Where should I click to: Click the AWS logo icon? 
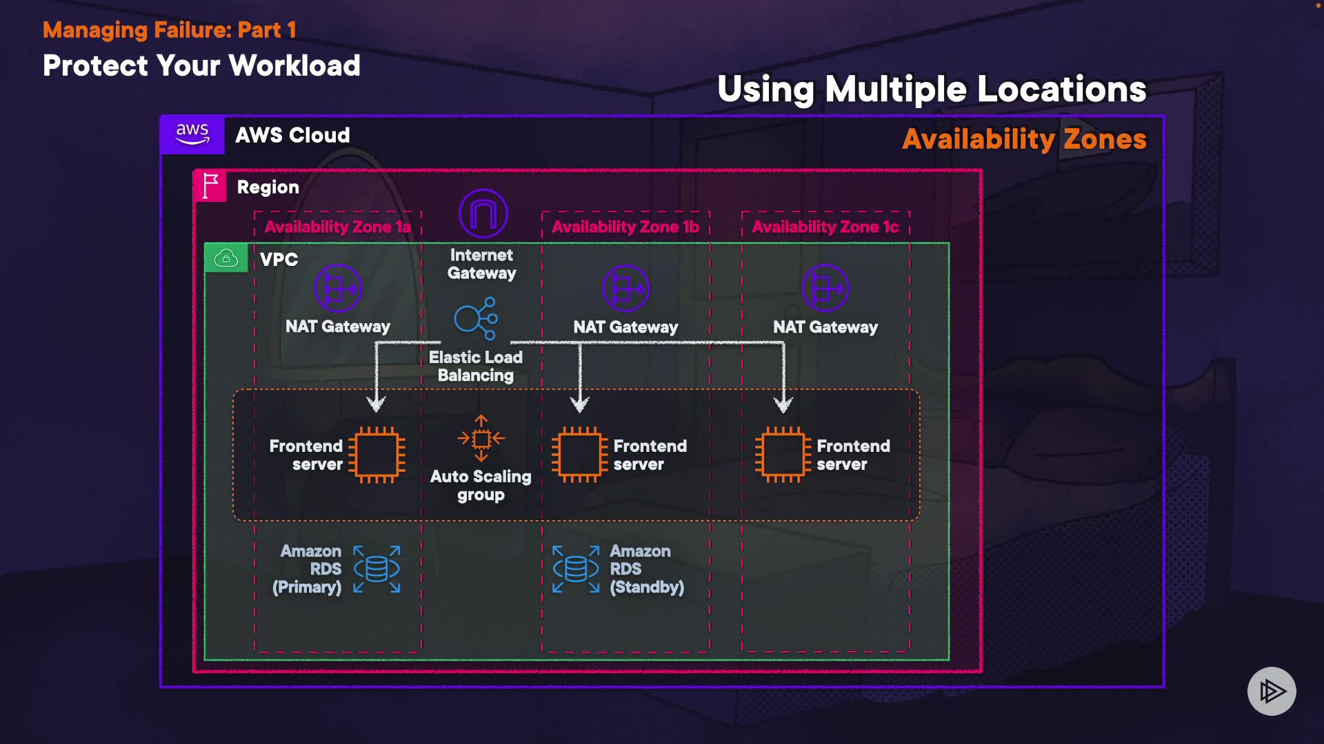[x=192, y=134]
